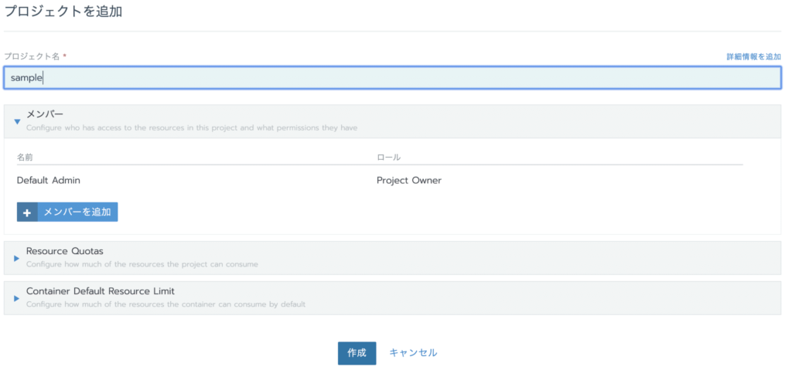Click the plus icon on the add-member button

(x=27, y=212)
